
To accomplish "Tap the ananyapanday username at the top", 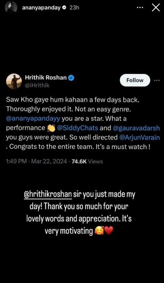I will coord(41,8).
